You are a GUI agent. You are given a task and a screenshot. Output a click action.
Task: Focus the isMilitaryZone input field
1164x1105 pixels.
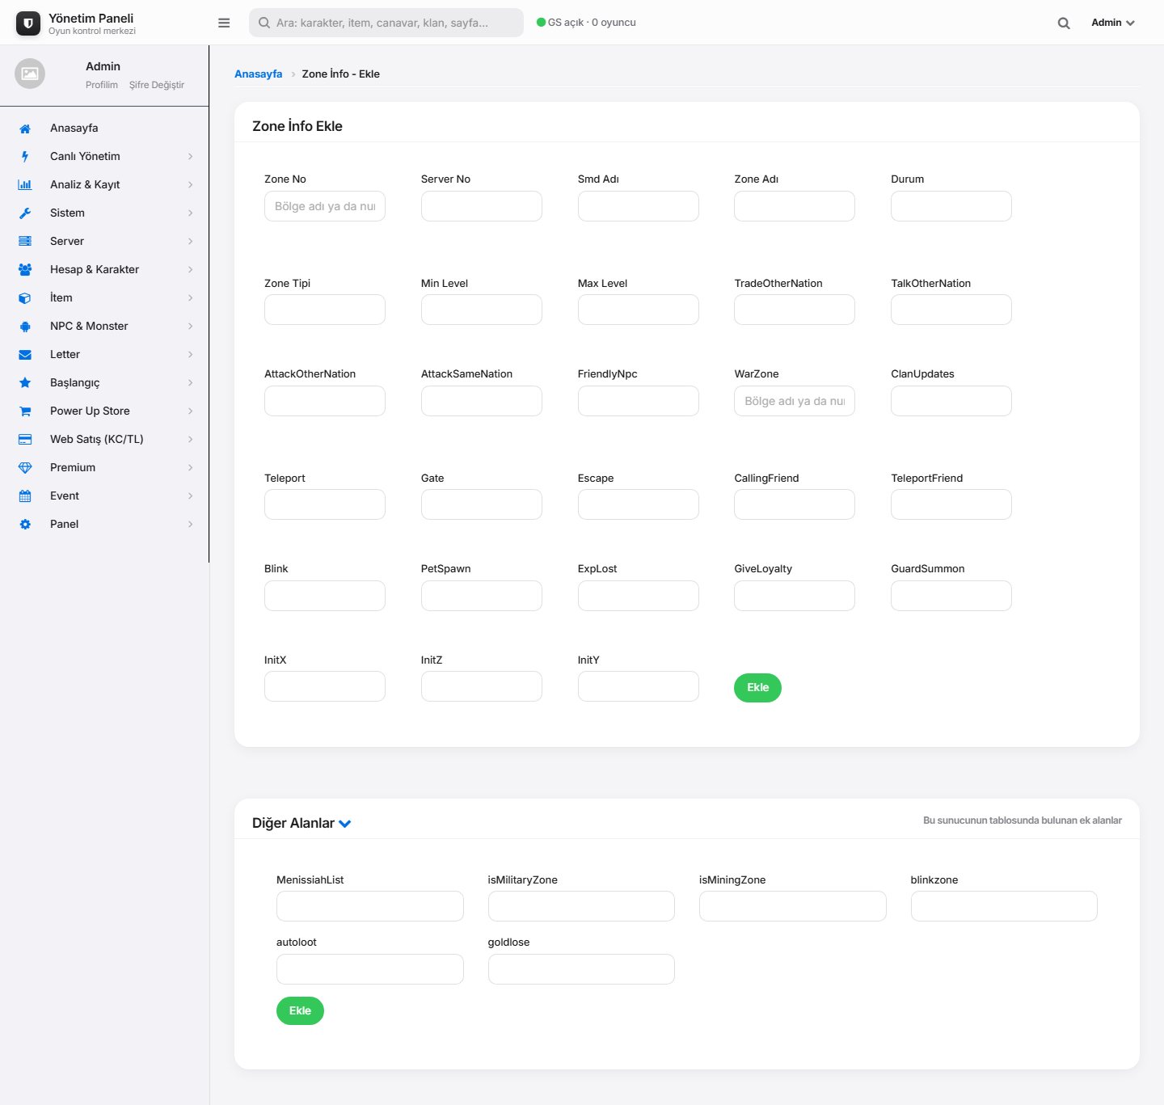pyautogui.click(x=581, y=906)
